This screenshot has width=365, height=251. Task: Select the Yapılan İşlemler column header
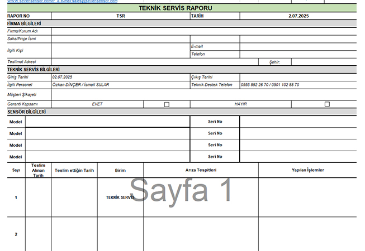pyautogui.click(x=307, y=170)
